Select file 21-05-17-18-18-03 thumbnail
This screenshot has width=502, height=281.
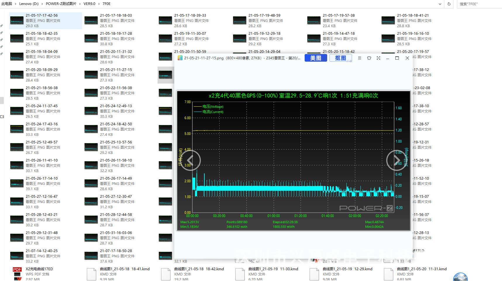[91, 20]
